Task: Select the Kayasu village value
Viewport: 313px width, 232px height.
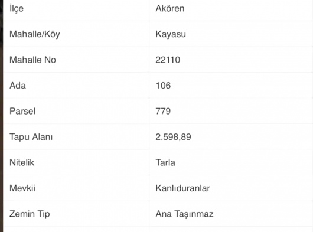Action: point(171,34)
